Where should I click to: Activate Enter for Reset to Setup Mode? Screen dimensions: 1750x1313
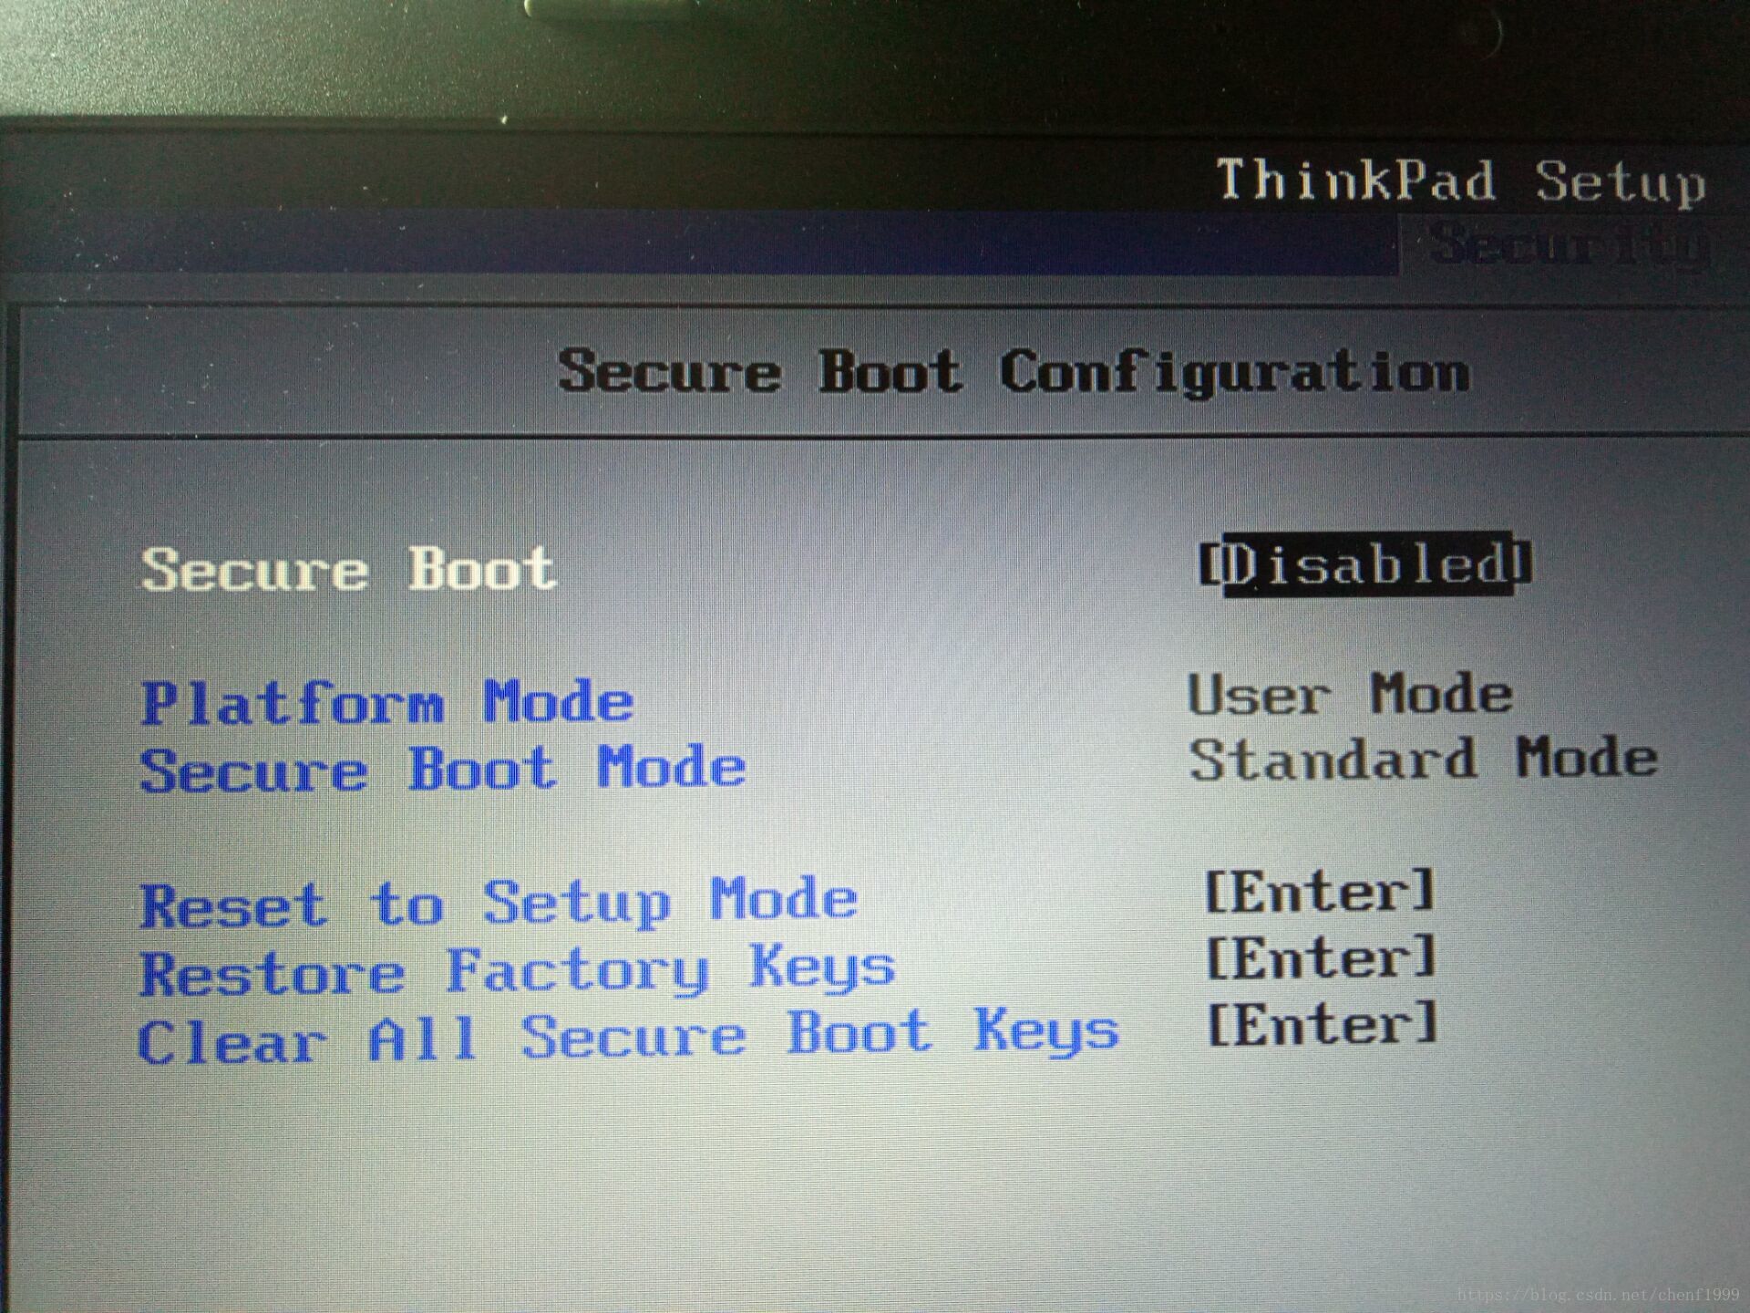pyautogui.click(x=1321, y=891)
